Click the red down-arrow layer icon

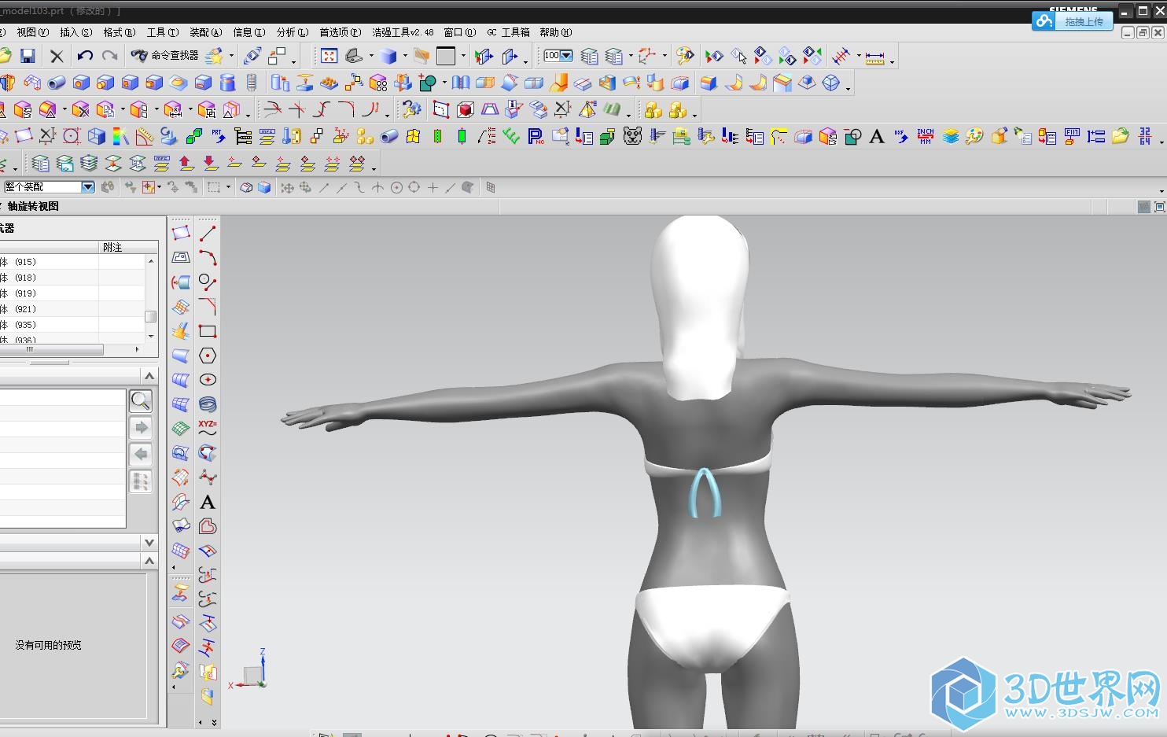click(x=211, y=164)
